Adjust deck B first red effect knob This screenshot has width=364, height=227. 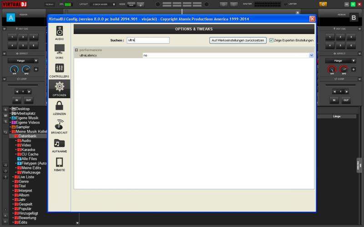pos(332,69)
